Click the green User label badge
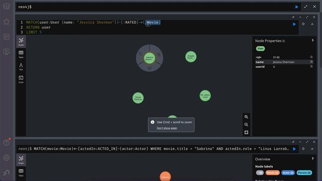Viewport: 322px width, 181px height. 260,48
